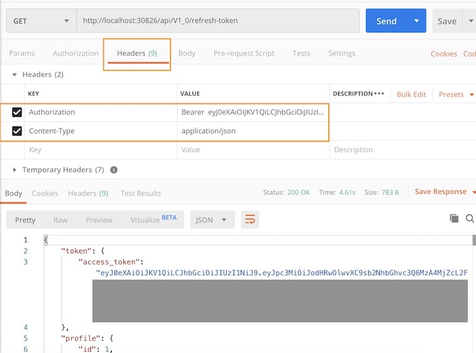Open the Presets dropdown

456,95
